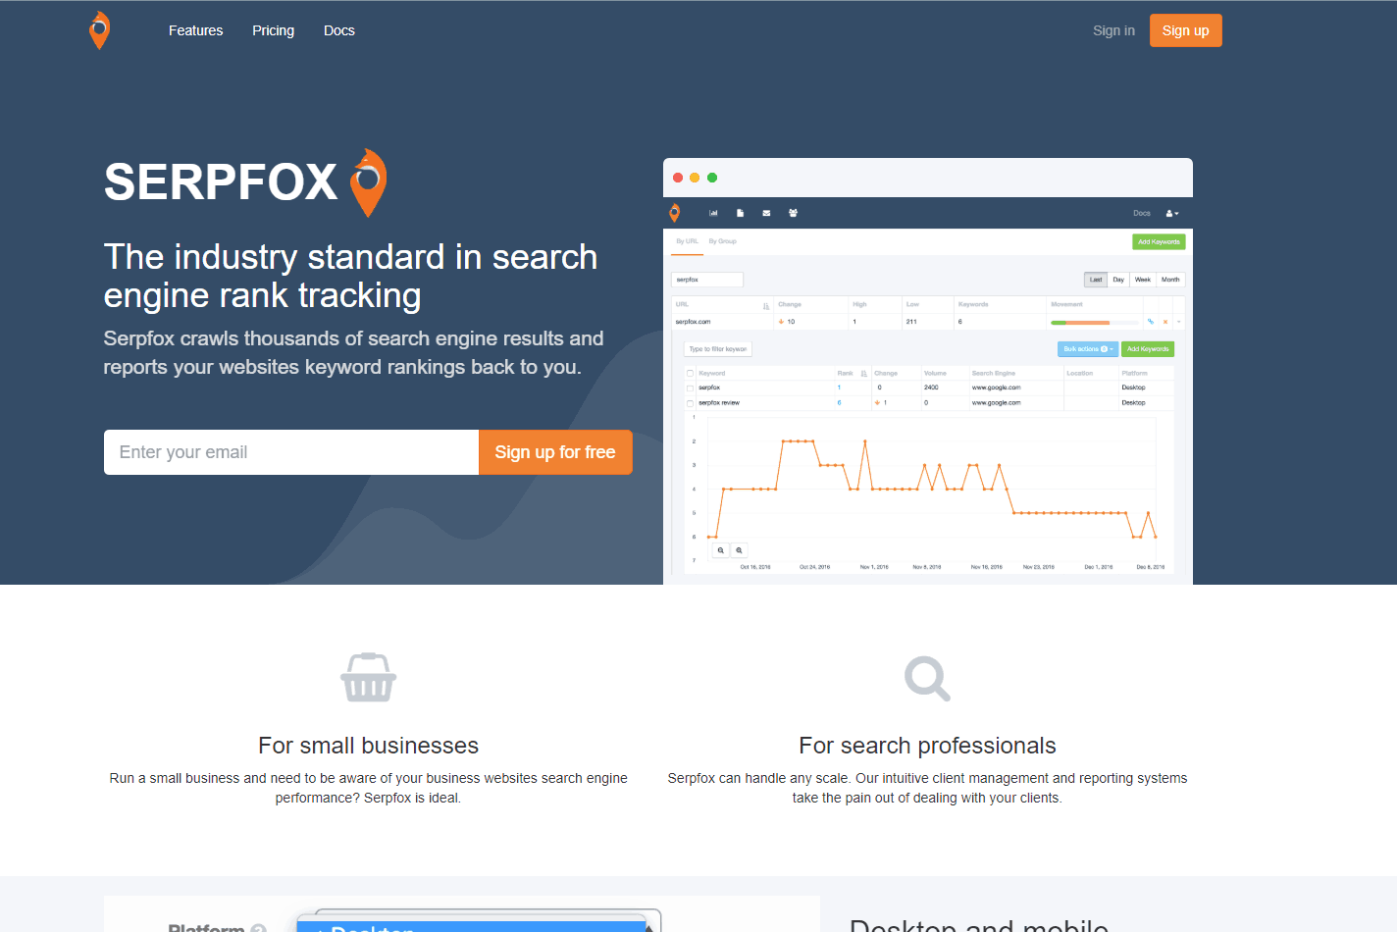Click the orange delete X on serpfox.com row

[x=1165, y=322]
